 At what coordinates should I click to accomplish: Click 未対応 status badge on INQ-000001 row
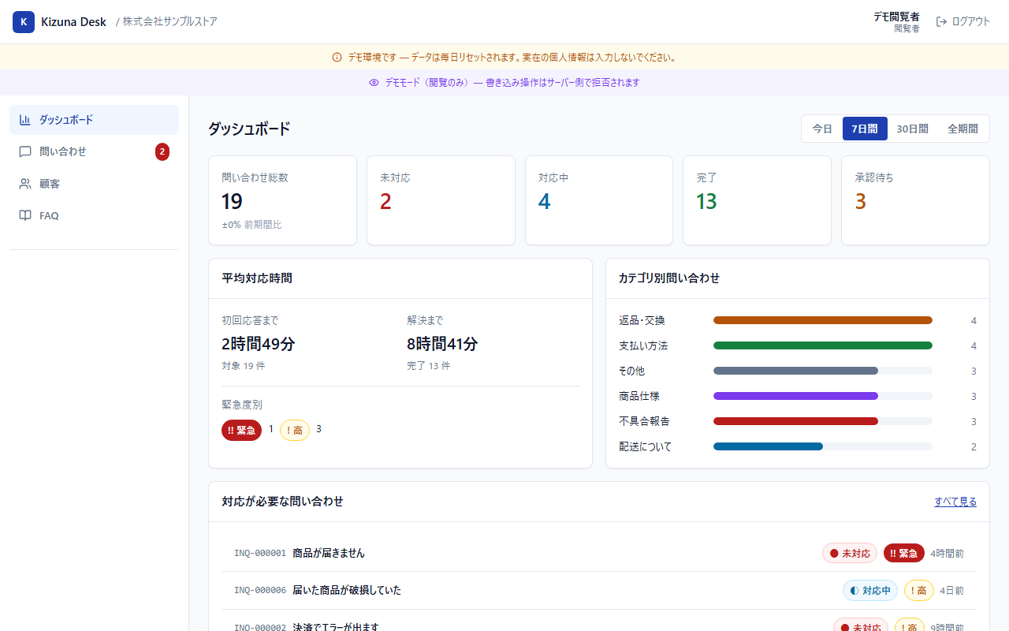pyautogui.click(x=850, y=554)
